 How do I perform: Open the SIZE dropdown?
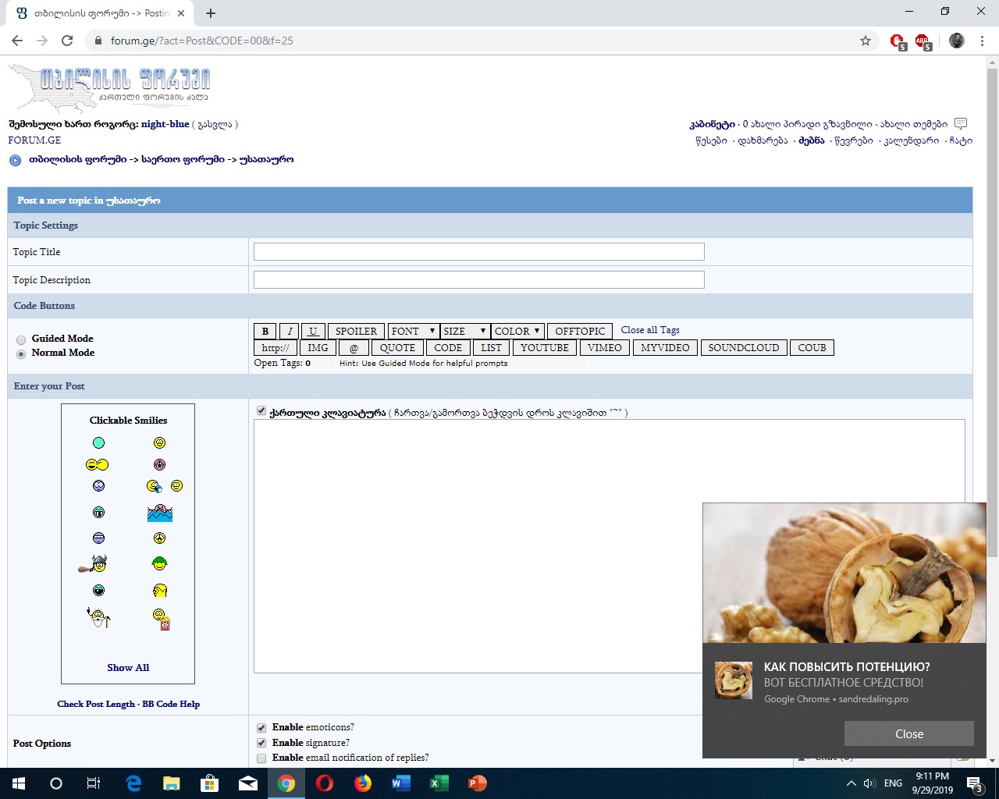(x=465, y=331)
